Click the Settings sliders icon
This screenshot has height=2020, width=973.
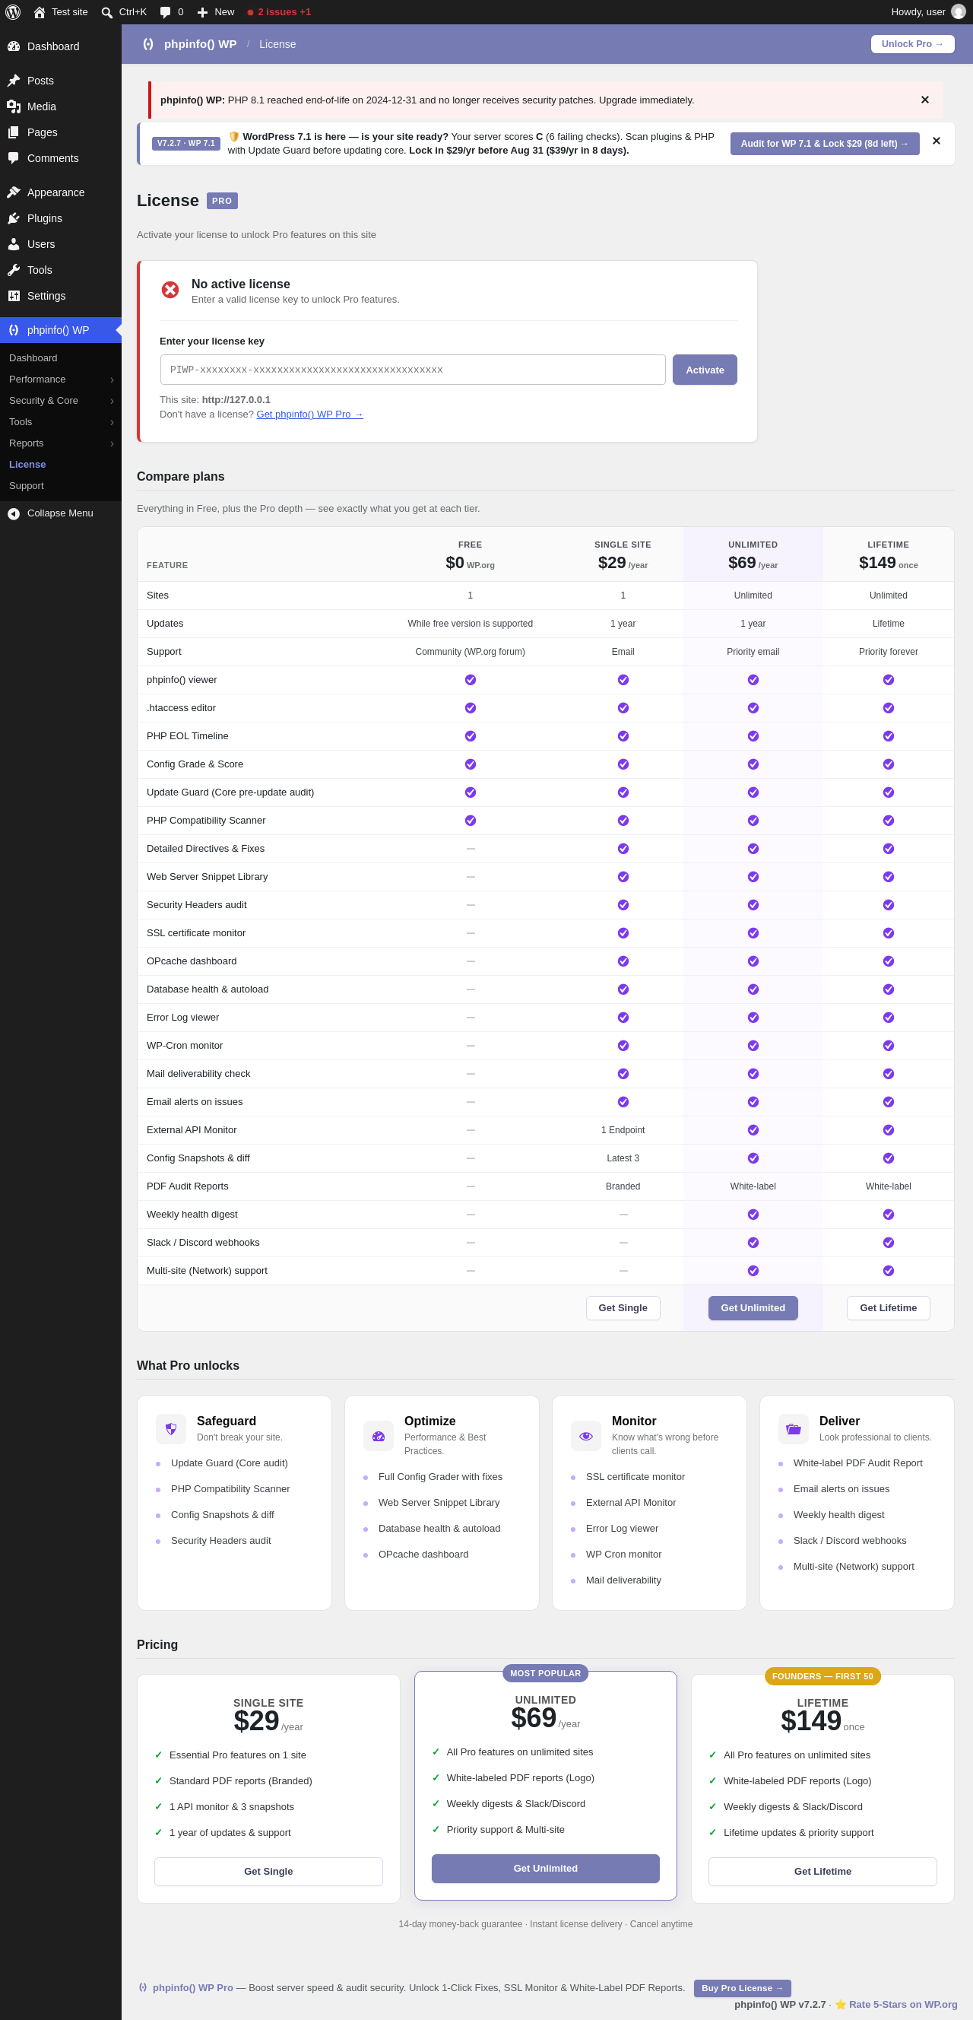point(14,296)
